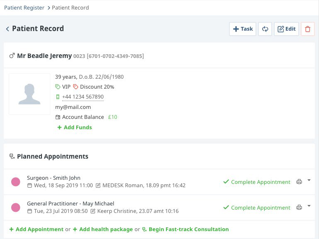Complete the Surgeon Smith John appointment

point(257,182)
